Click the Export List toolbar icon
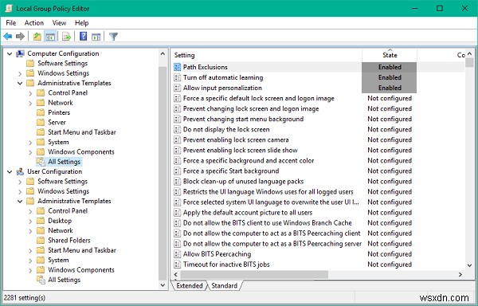The height and width of the screenshot is (306, 478). click(66, 37)
